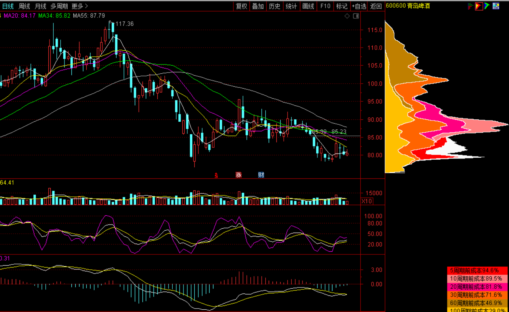Switch to the 月线 monthly chart tab
This screenshot has height=312, width=509.
point(40,6)
